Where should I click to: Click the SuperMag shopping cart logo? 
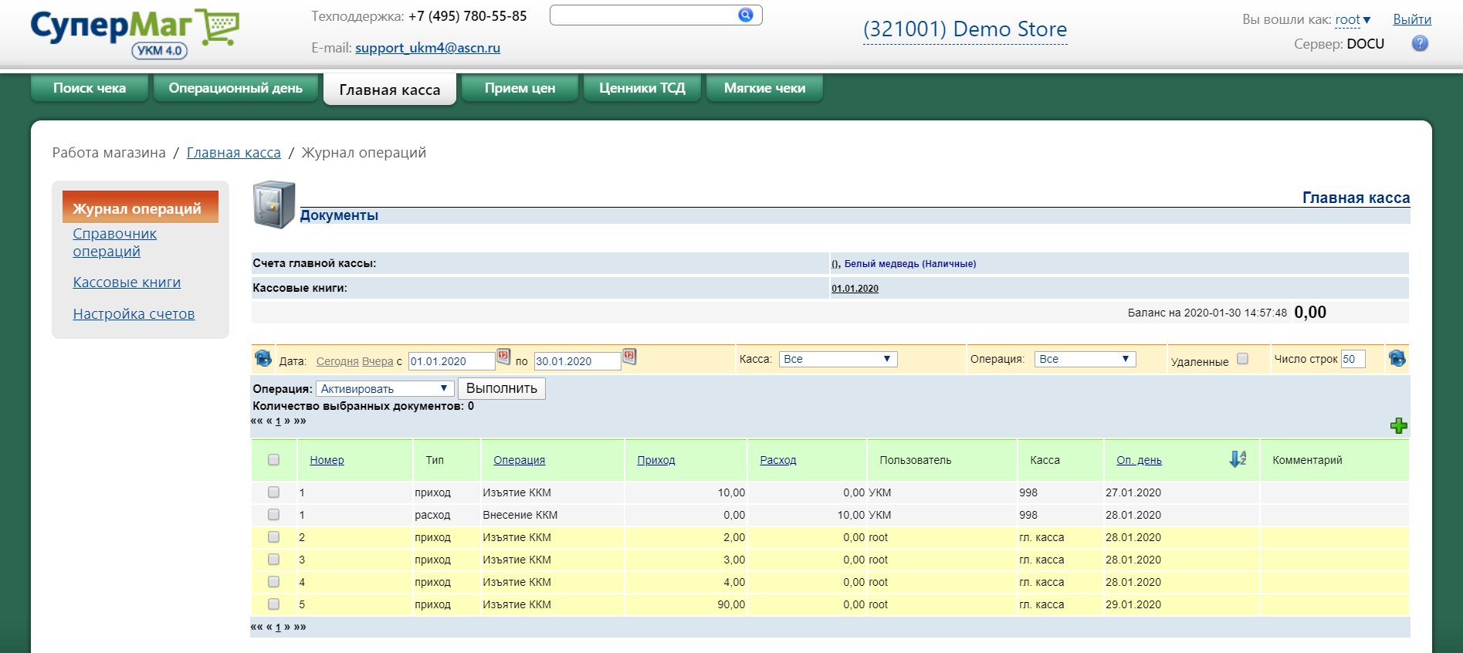134,33
